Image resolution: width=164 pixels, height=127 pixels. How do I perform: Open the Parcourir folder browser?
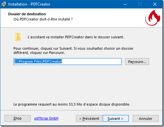point(137,62)
